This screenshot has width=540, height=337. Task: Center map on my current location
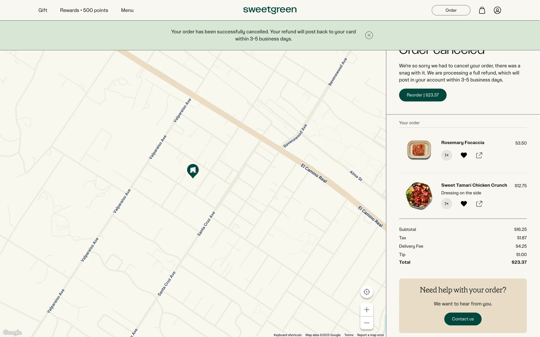point(366,292)
